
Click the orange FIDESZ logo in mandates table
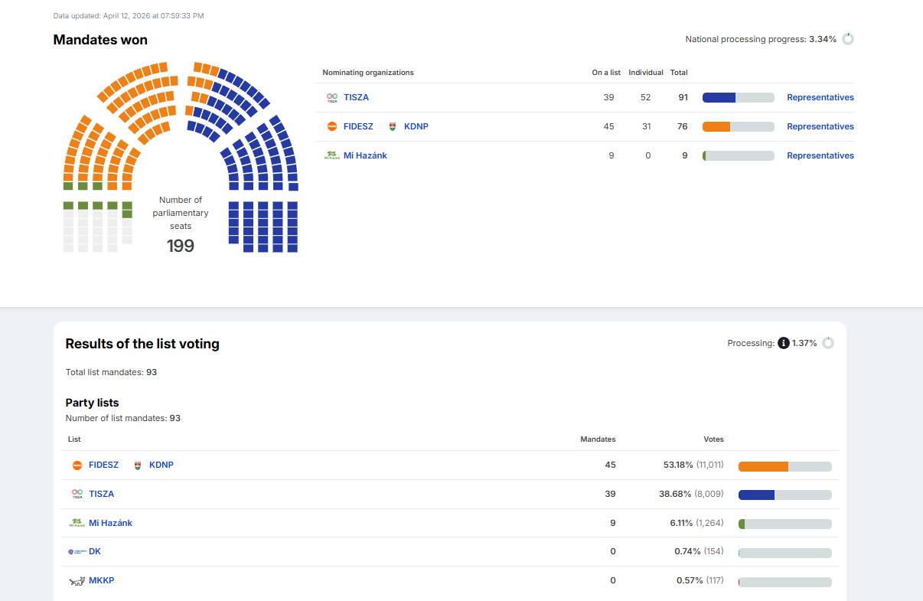(x=332, y=126)
